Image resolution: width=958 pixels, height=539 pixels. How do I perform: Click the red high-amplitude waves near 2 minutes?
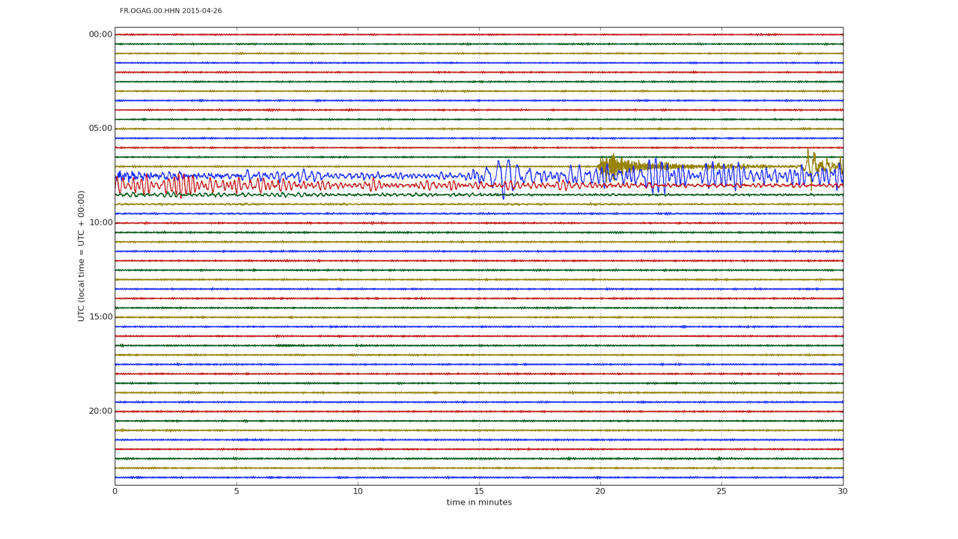click(176, 184)
